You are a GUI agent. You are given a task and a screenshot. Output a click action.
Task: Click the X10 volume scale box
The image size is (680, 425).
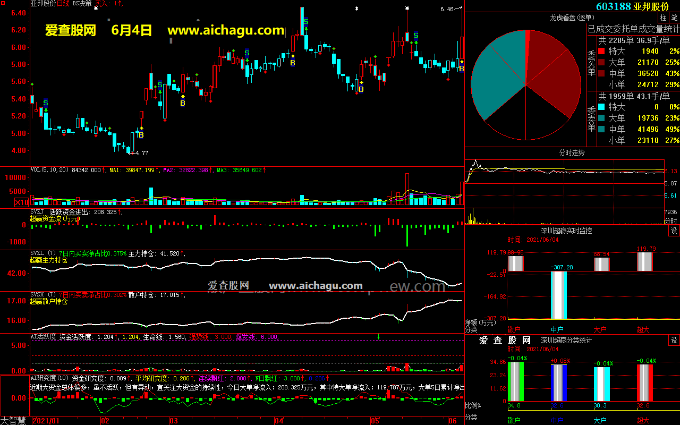coord(22,202)
